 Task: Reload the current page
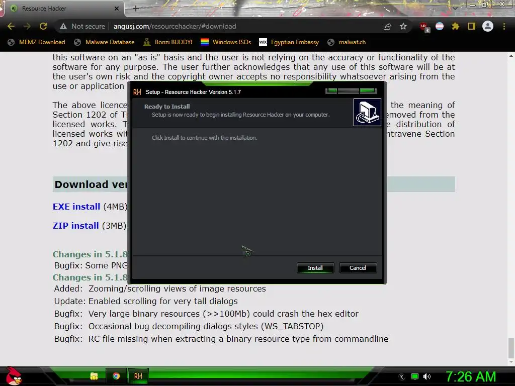tap(43, 26)
